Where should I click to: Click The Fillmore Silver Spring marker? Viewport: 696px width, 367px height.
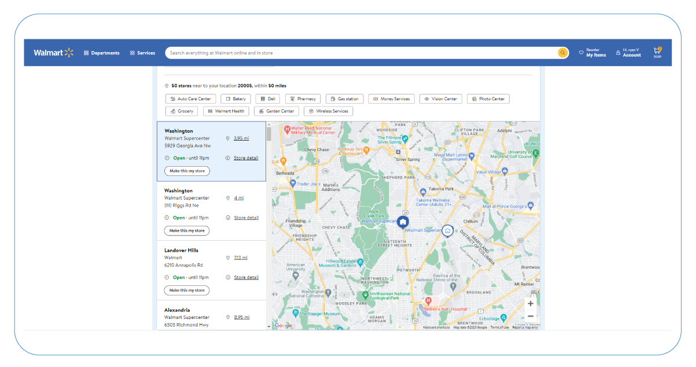405,138
